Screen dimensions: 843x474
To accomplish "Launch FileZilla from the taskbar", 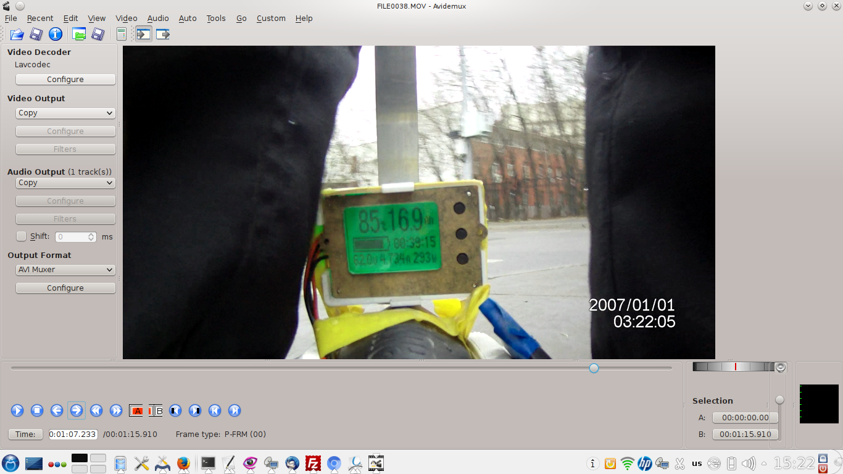I will pos(314,463).
